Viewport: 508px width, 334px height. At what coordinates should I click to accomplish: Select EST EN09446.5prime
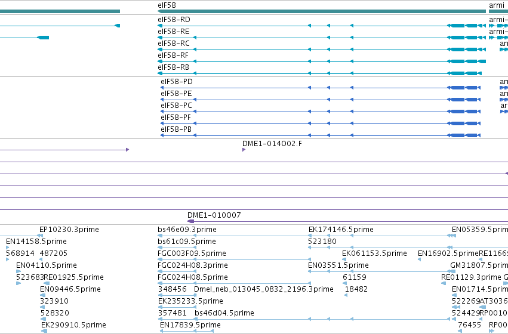coord(70,290)
